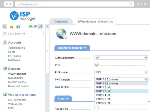The image size is (150, 112).
Task: Collapse the Additional features section
Action: [72, 48]
